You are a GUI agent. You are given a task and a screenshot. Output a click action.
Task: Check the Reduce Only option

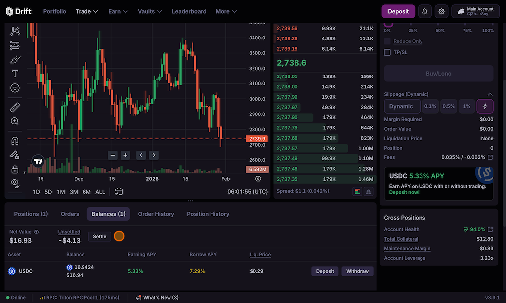[388, 41]
